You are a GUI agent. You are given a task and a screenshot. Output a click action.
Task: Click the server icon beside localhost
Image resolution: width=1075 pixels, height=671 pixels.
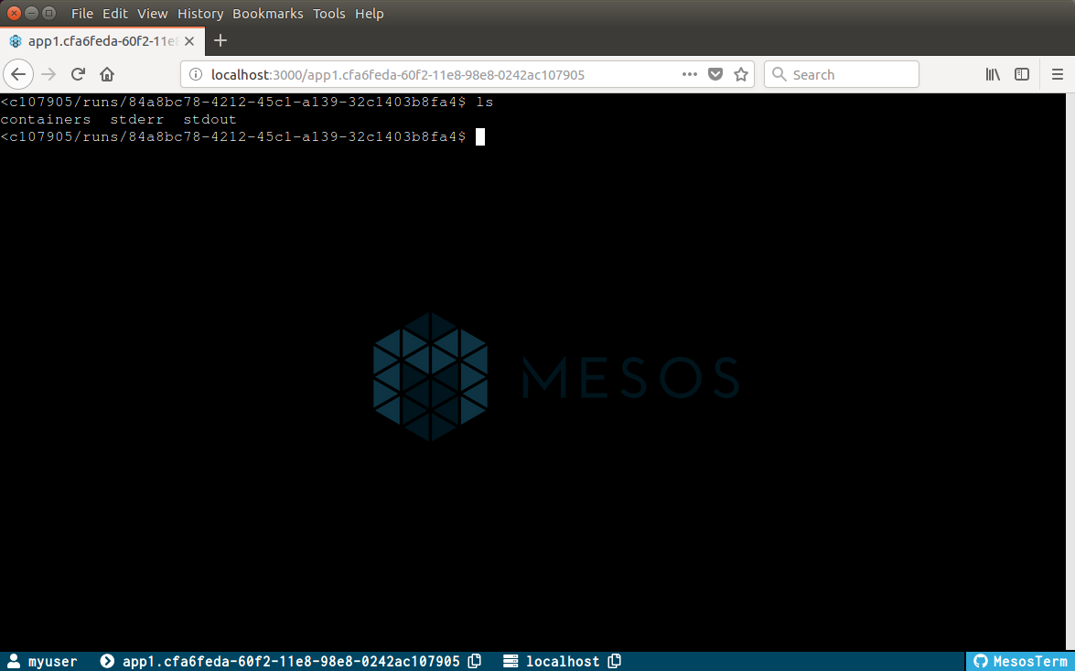tap(511, 661)
